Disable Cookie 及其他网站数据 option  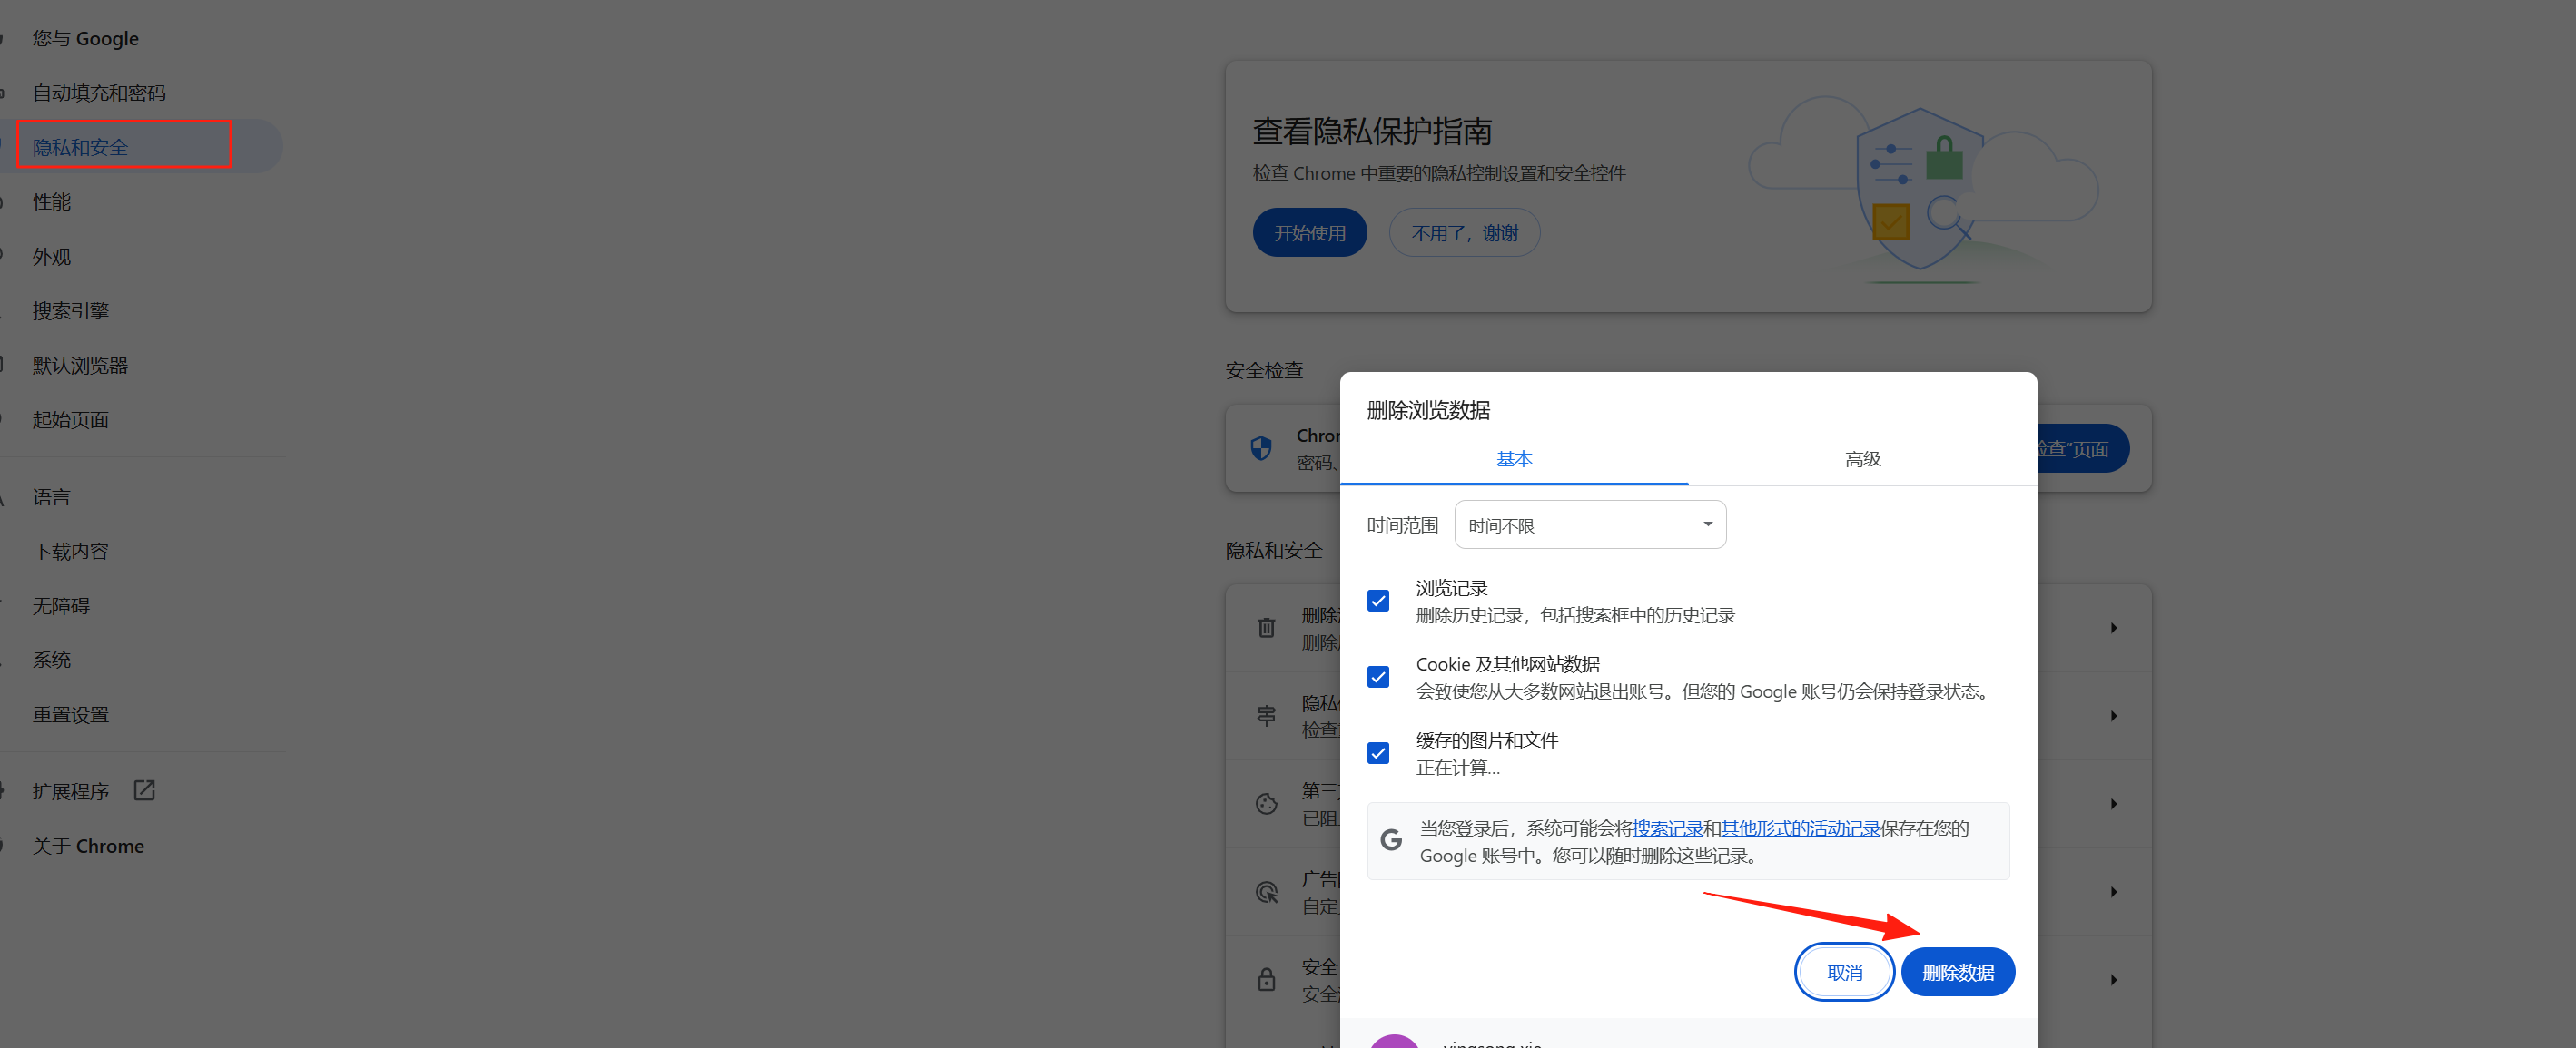(1378, 676)
